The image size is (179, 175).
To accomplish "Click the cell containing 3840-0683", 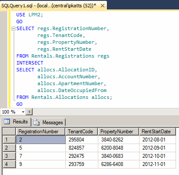I will 118,156.
